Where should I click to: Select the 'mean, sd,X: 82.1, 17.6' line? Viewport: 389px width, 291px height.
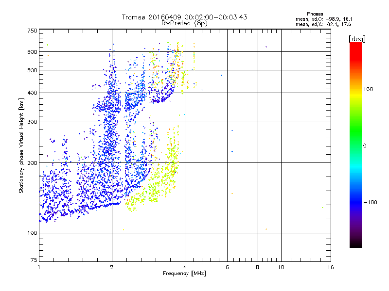pyautogui.click(x=323, y=24)
